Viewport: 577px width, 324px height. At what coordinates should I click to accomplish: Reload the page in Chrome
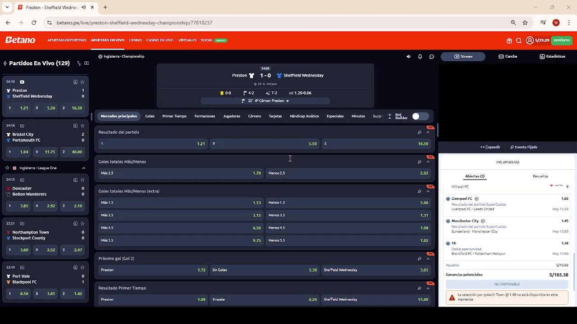34,22
